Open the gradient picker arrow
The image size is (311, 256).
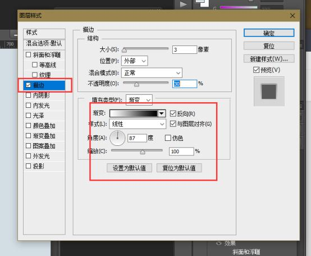(x=162, y=113)
